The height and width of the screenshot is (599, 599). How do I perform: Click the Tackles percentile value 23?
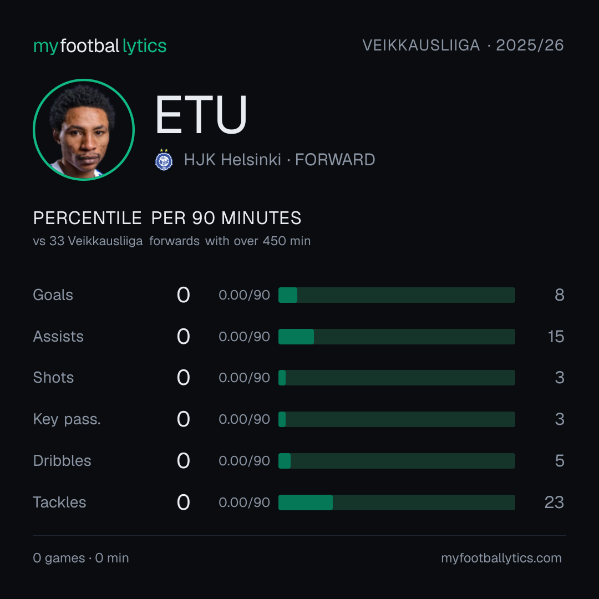(554, 502)
